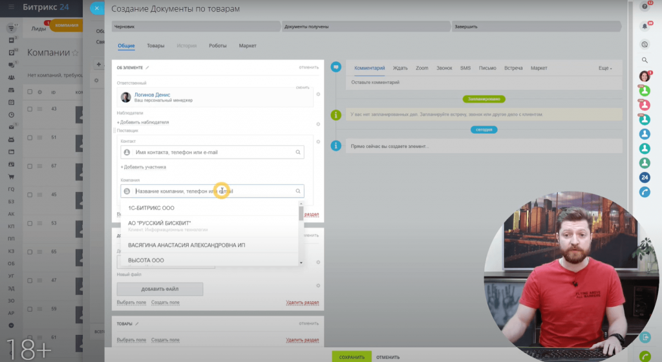Open the Звонок timeline tab
The width and height of the screenshot is (662, 362).
(x=444, y=68)
